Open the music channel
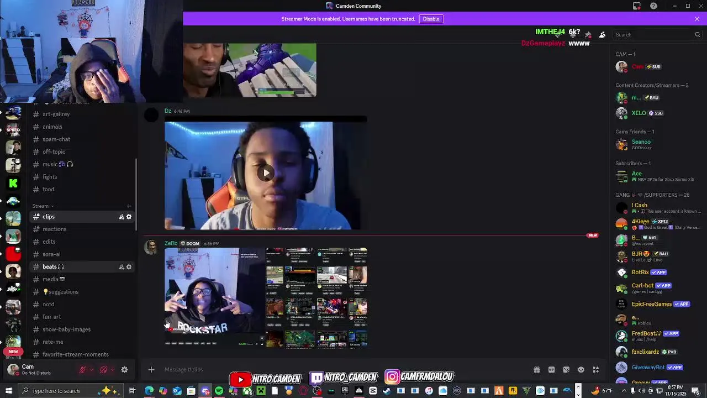 [x=82, y=164]
